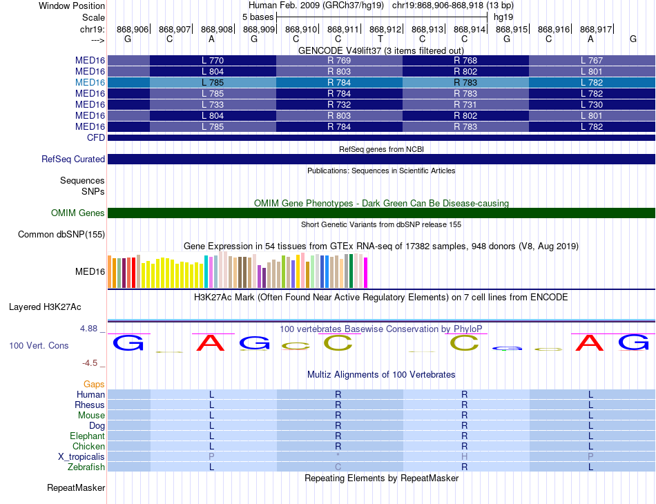
Task: Open the 100 Vert. Cons track label
Action: [x=39, y=345]
